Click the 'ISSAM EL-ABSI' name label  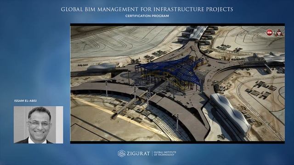pos(25,101)
